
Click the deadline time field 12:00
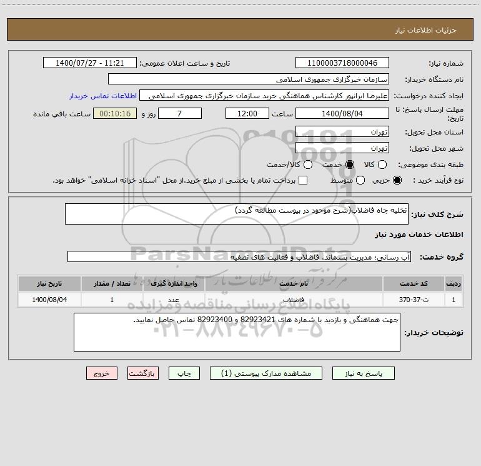coord(247,113)
